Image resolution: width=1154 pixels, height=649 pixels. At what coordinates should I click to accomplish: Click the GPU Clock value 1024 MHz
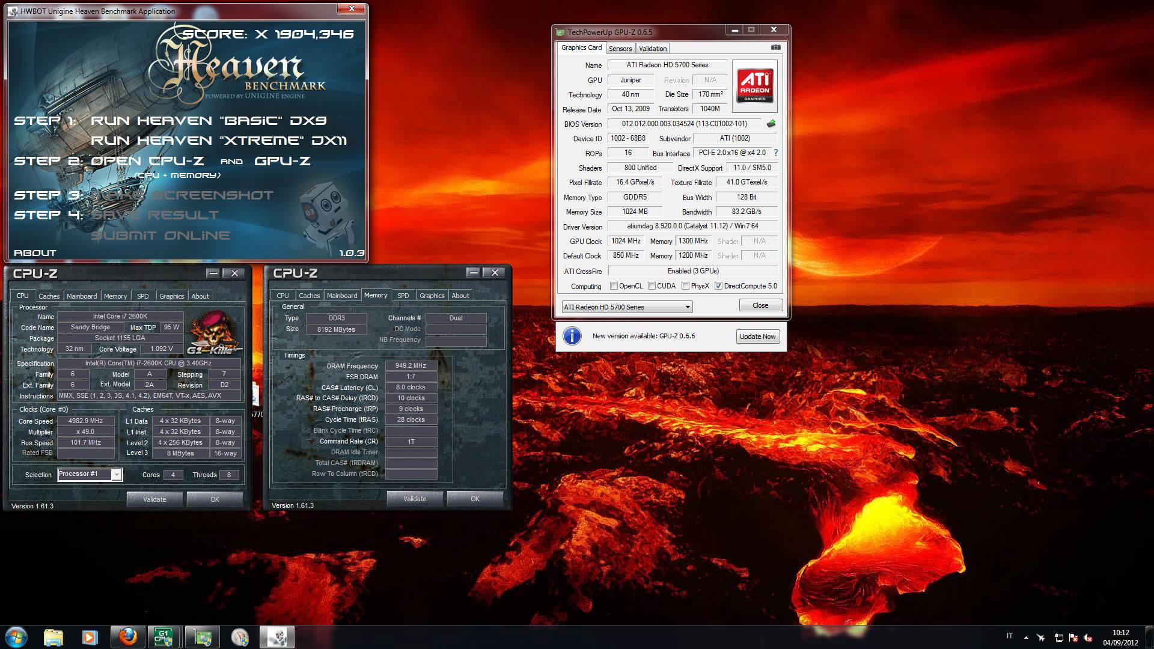[626, 241]
